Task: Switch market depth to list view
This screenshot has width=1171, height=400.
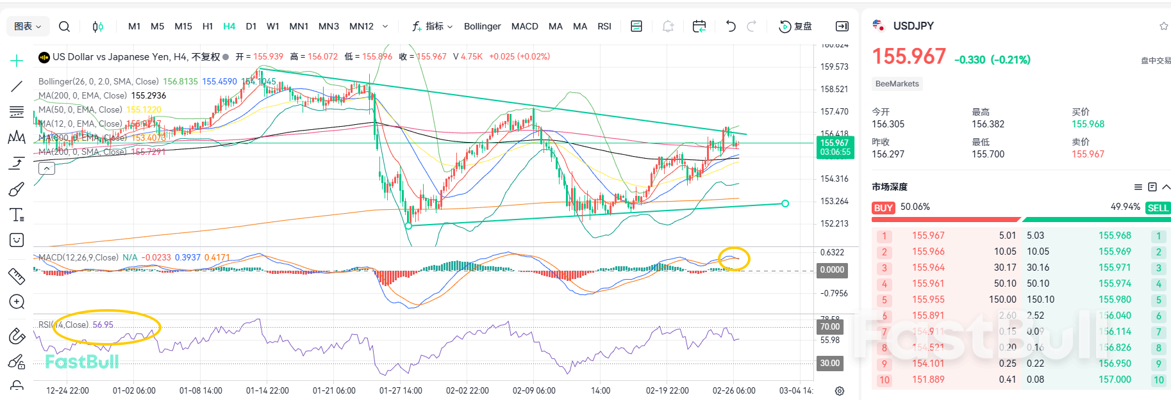Action: tap(1138, 187)
